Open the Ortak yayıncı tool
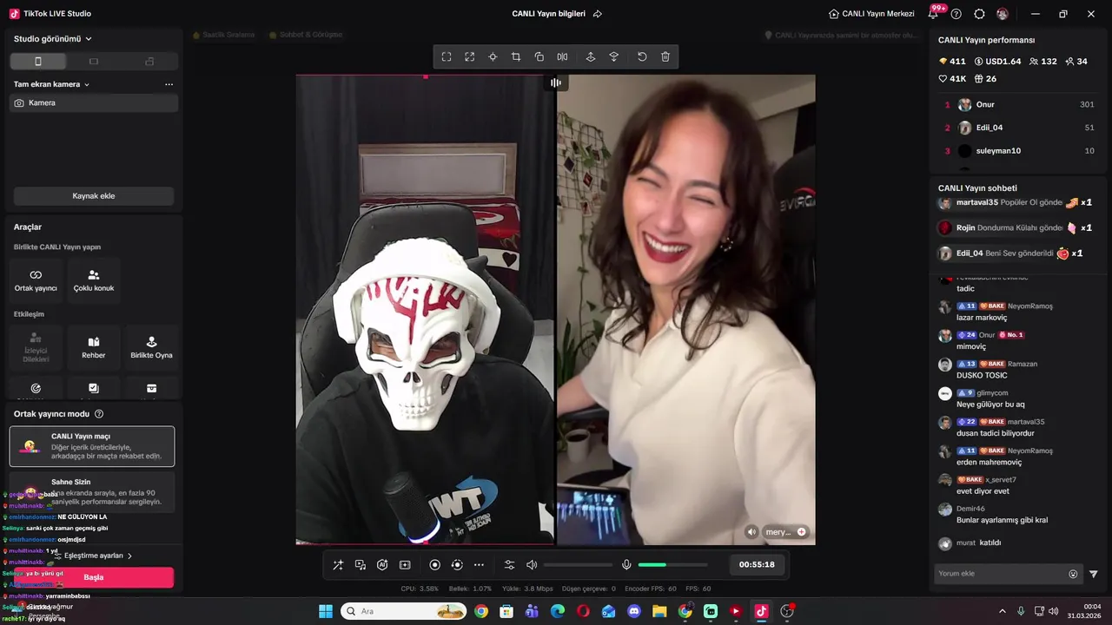The height and width of the screenshot is (625, 1112). tap(36, 280)
